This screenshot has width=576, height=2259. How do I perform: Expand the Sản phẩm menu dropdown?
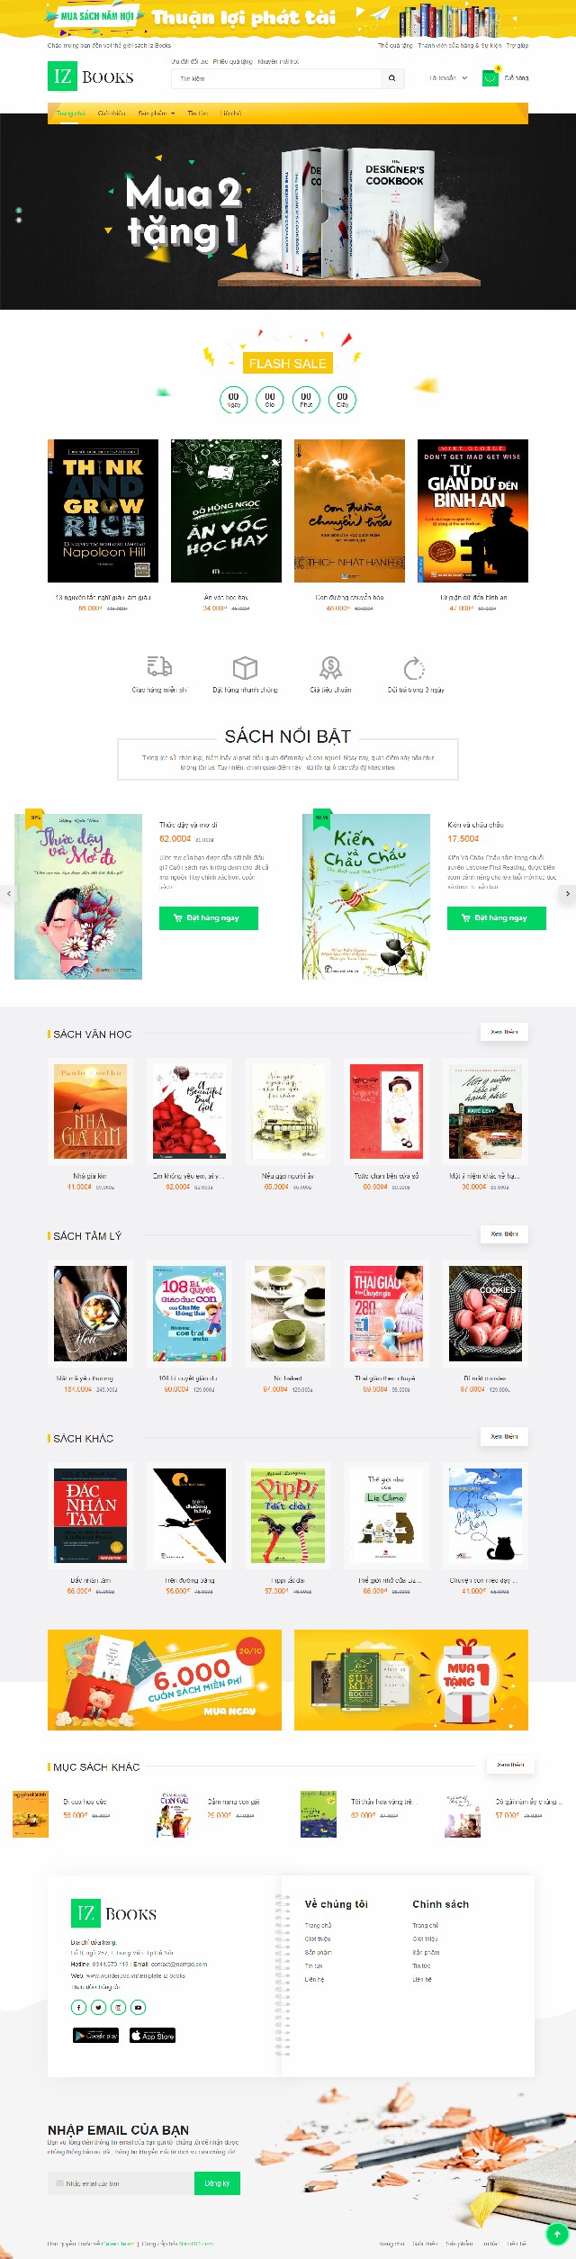(x=157, y=113)
